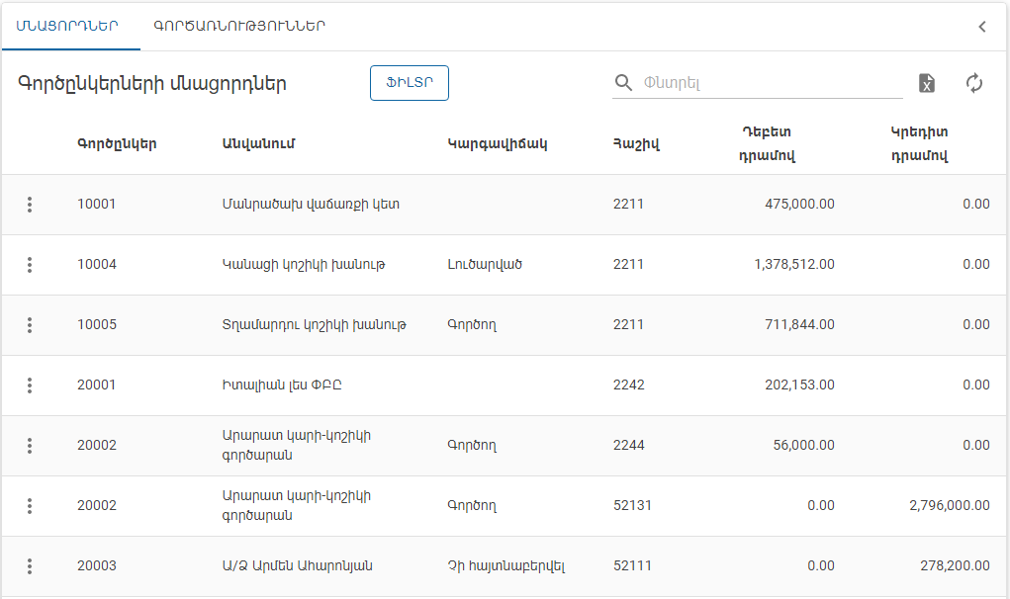Image resolution: width=1010 pixels, height=599 pixels.
Task: Refresh the partner balances list
Action: click(974, 83)
